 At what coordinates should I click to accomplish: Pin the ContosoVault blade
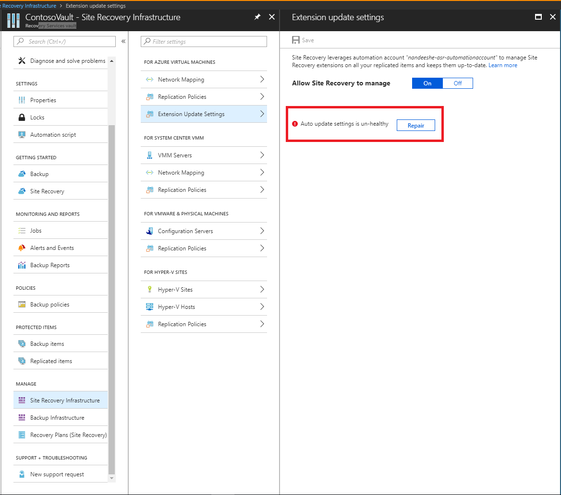[x=257, y=17]
